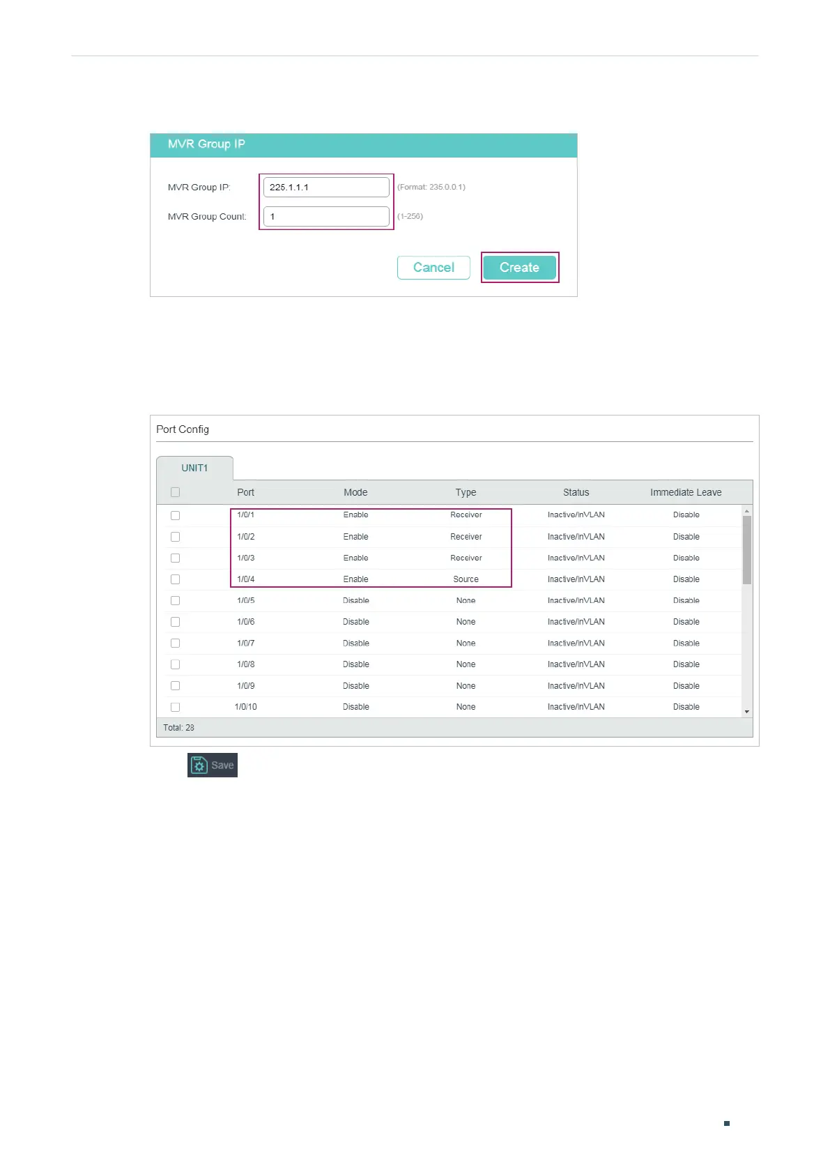
Task: Toggle the select-all checkbox in table header
Action: [x=175, y=492]
